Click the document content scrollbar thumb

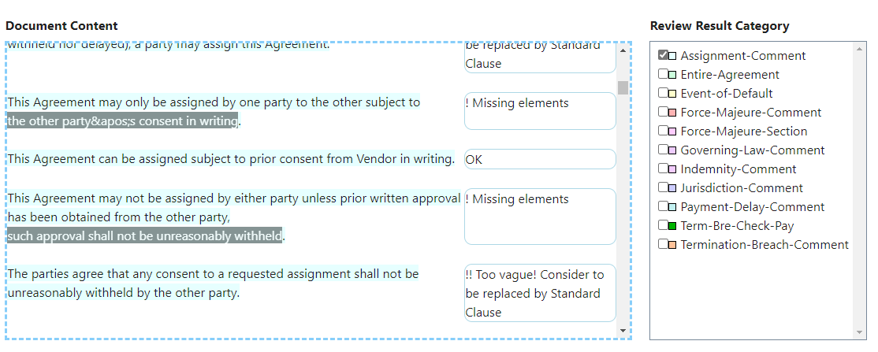pyautogui.click(x=623, y=87)
